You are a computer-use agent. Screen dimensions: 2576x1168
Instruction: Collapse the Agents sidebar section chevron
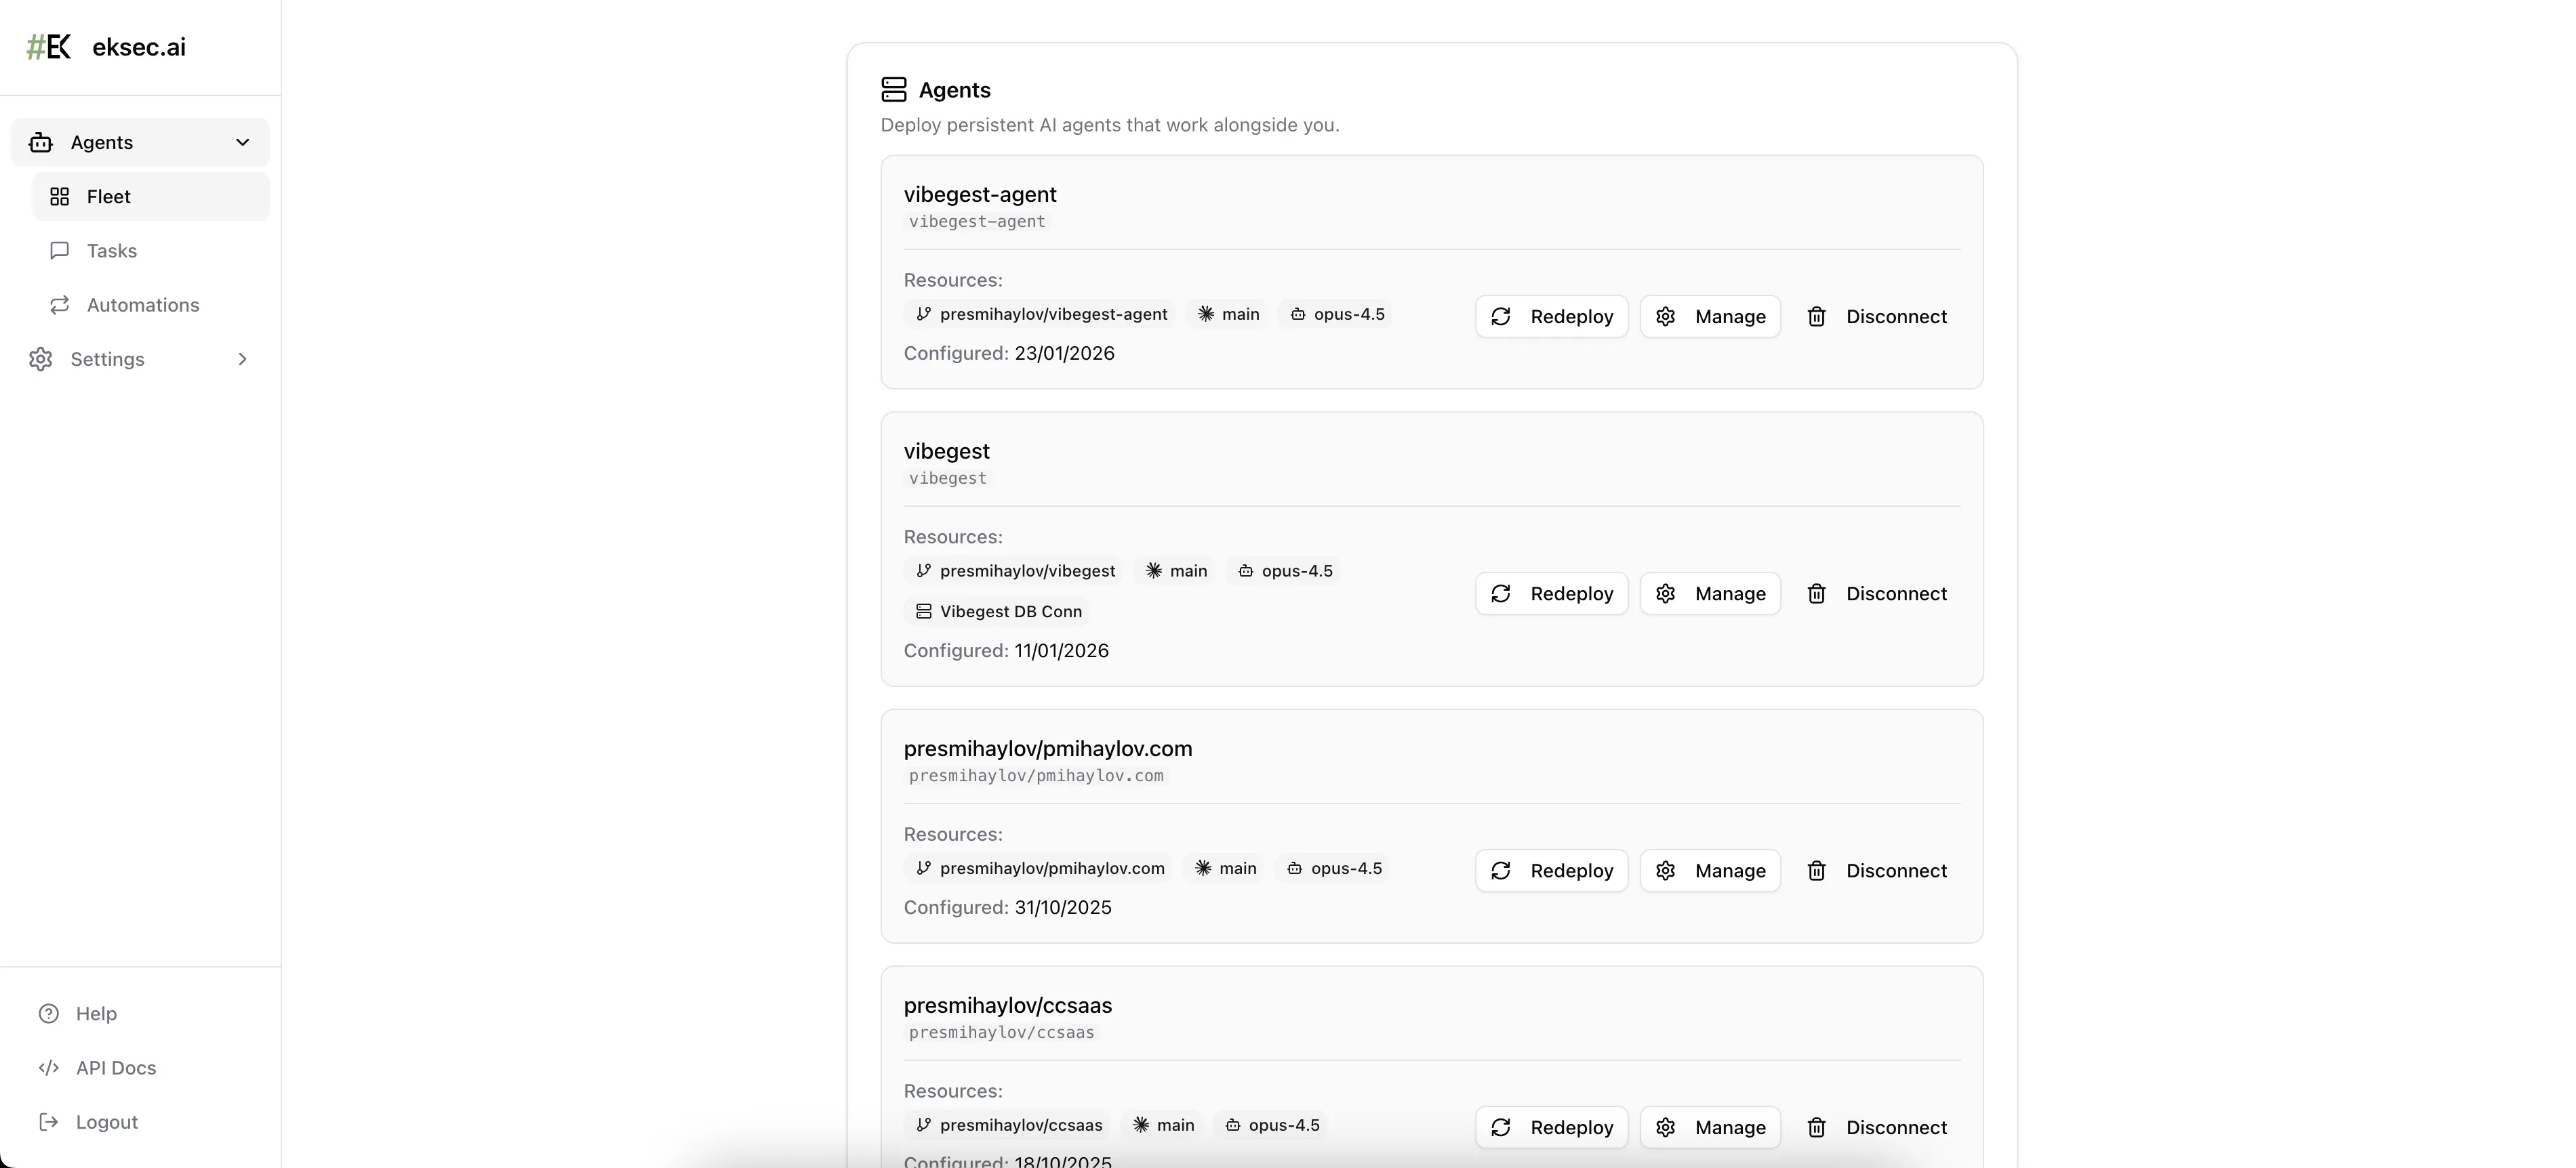[x=242, y=143]
